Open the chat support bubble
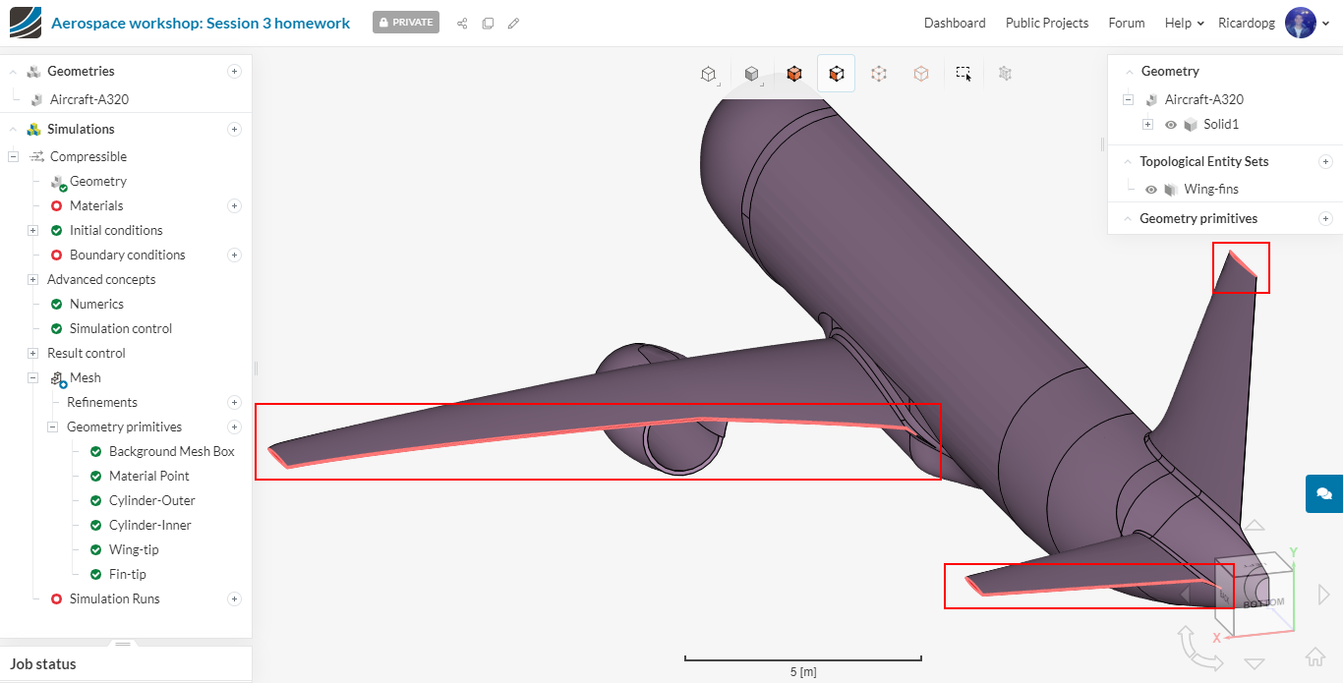 click(x=1323, y=493)
